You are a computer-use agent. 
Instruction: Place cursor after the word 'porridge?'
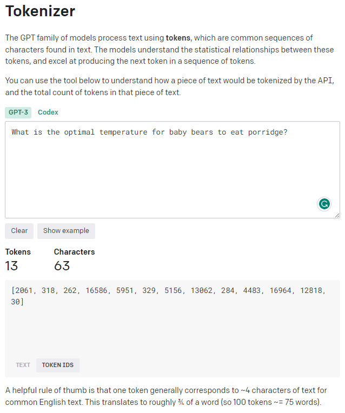(288, 132)
